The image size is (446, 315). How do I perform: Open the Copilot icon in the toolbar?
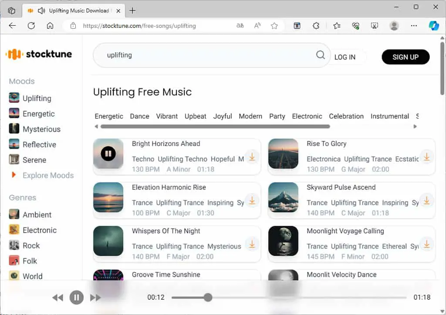click(x=434, y=26)
